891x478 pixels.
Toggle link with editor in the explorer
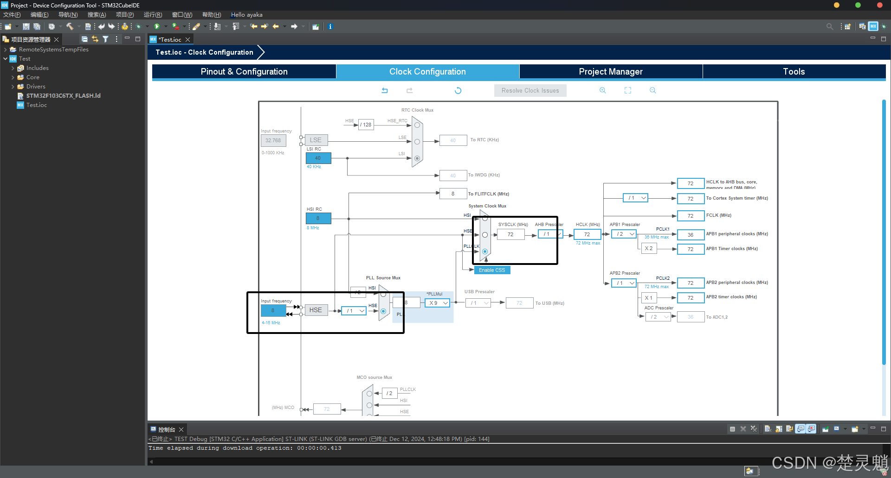pyautogui.click(x=95, y=39)
